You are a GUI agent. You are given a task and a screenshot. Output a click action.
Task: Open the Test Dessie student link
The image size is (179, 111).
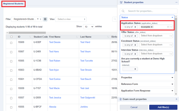55,42
